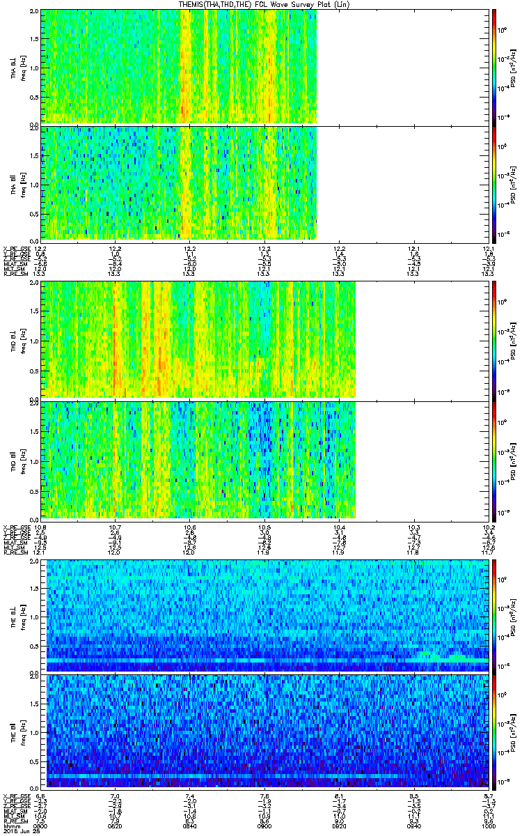This screenshot has width=522, height=836.
Task: Select the THE B-parallel spectrogram panel
Action: [264, 731]
